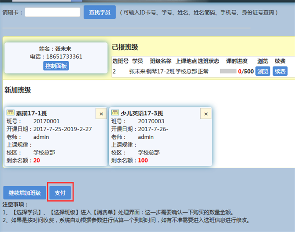Click the calendar icon beside 少儿英语17-3班
Viewport: 295px width, 232px height.
point(115,113)
